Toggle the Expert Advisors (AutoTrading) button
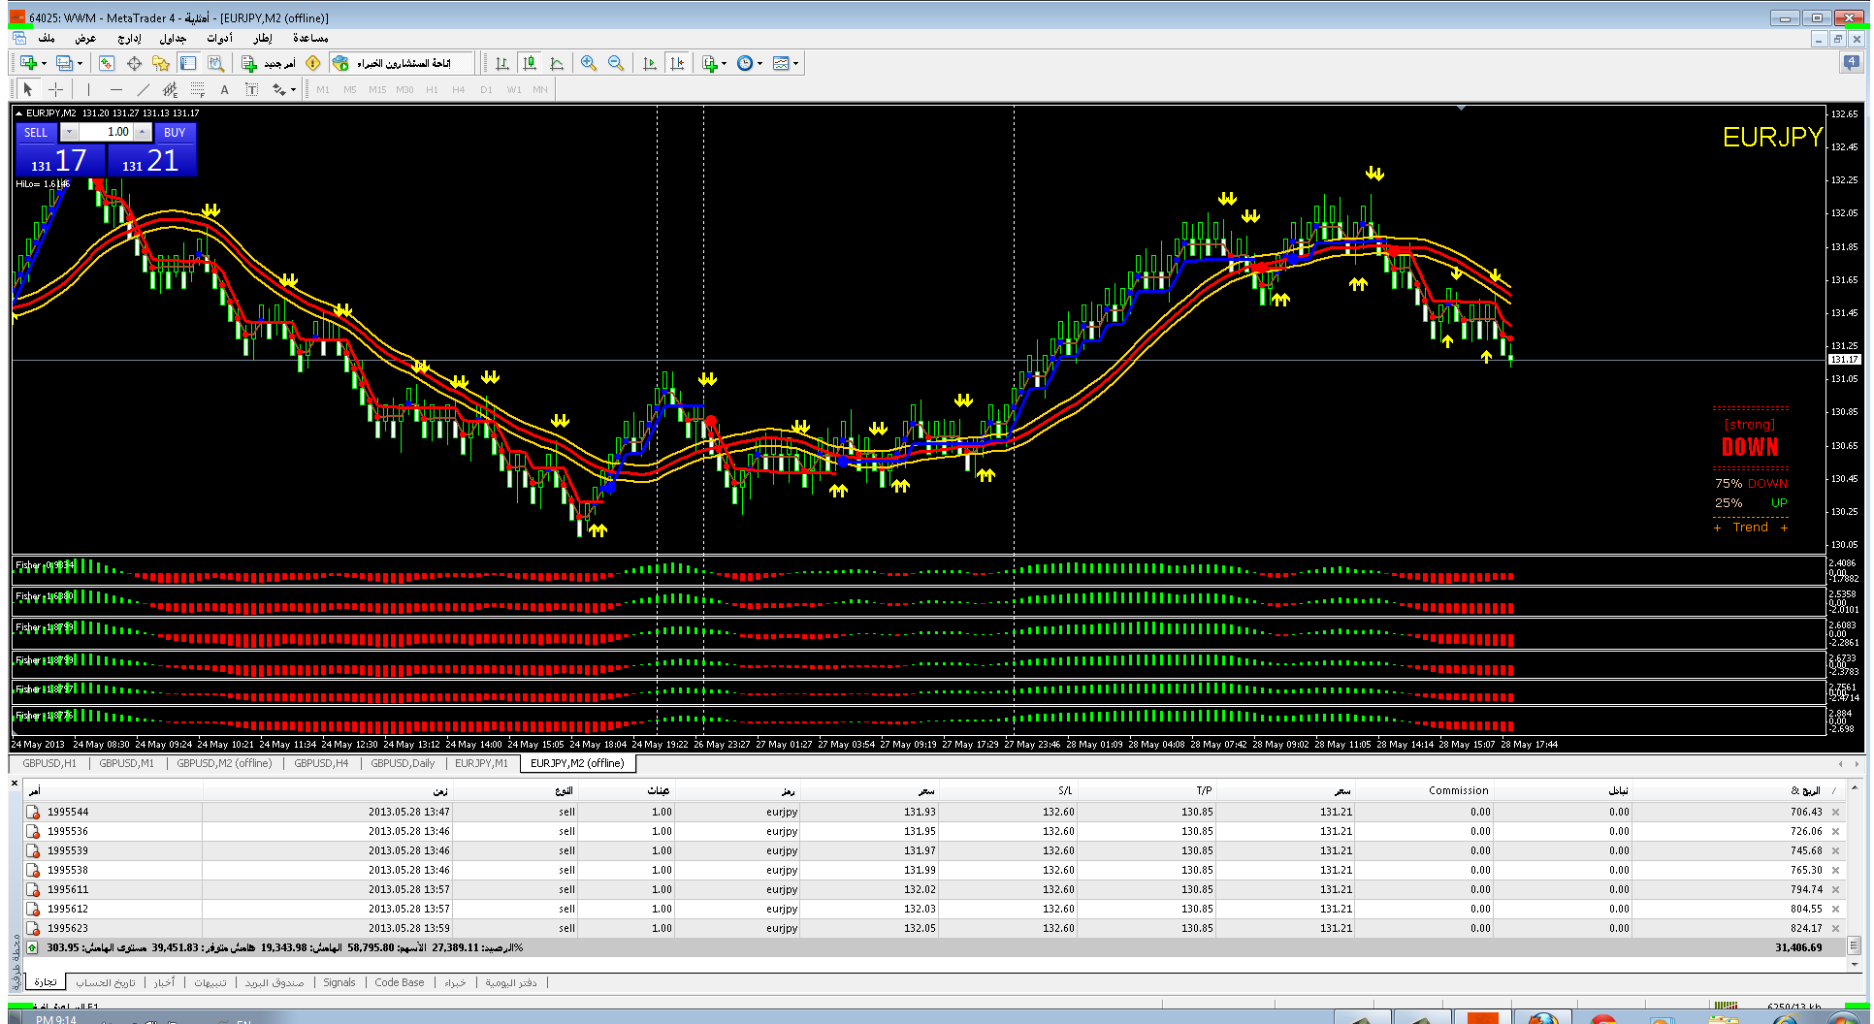The height and width of the screenshot is (1024, 1874). [x=401, y=63]
